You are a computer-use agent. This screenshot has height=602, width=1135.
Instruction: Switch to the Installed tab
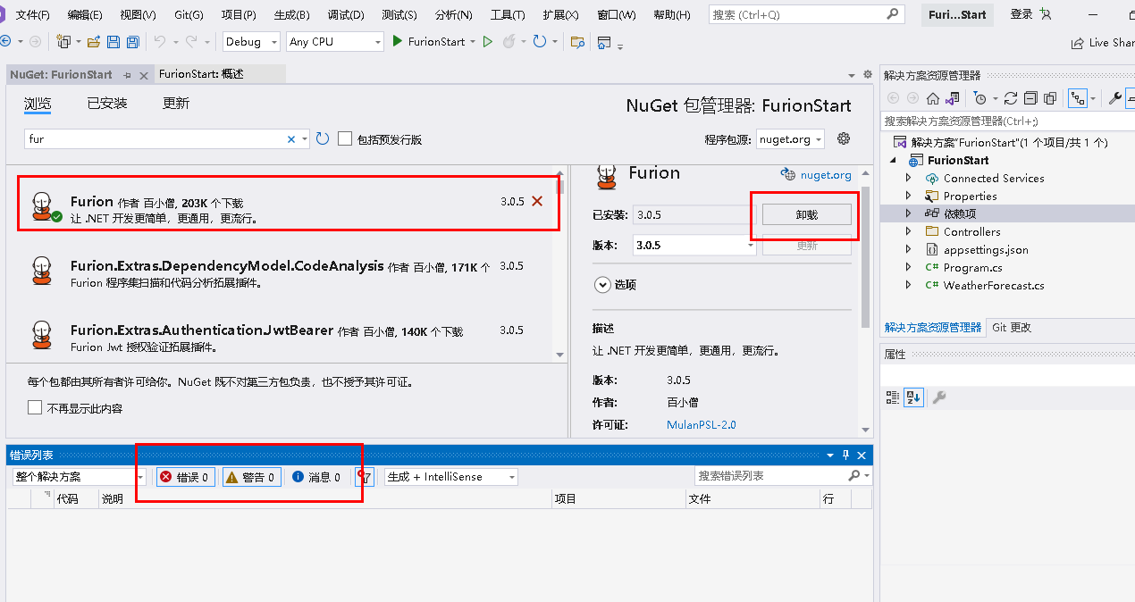(107, 104)
